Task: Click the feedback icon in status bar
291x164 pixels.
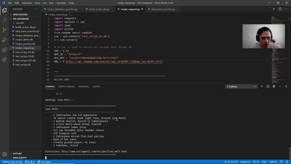Action: tap(281, 162)
